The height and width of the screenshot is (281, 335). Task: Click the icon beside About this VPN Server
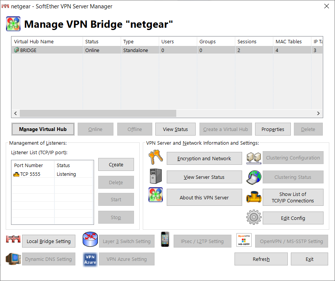156,195
